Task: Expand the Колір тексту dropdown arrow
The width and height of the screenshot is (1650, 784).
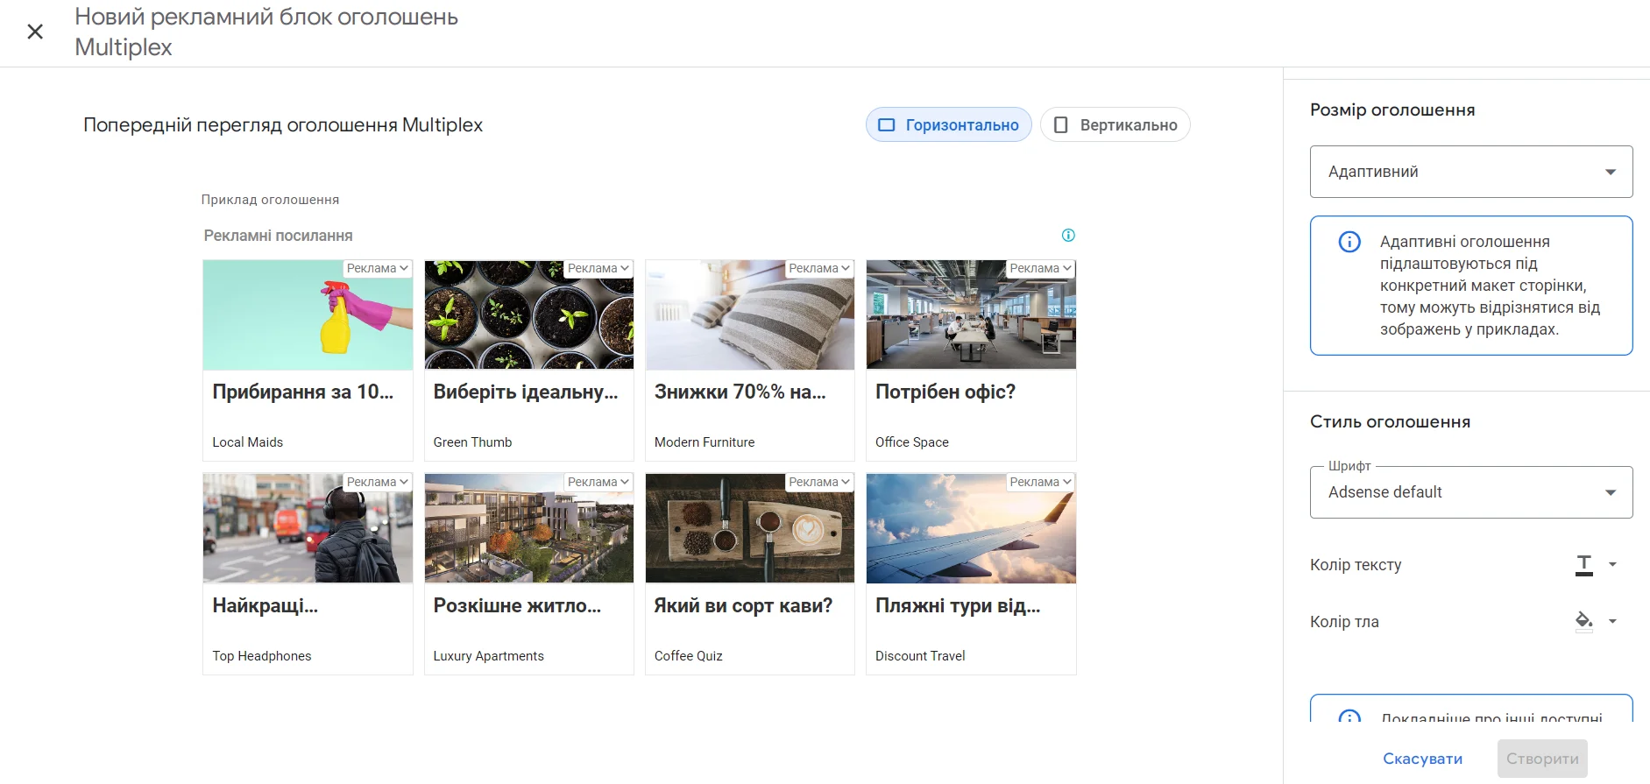Action: pyautogui.click(x=1612, y=565)
